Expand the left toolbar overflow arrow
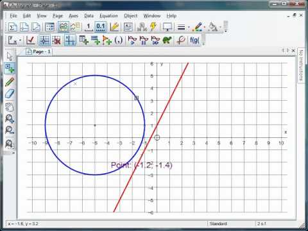The image size is (308, 231). tap(13, 153)
